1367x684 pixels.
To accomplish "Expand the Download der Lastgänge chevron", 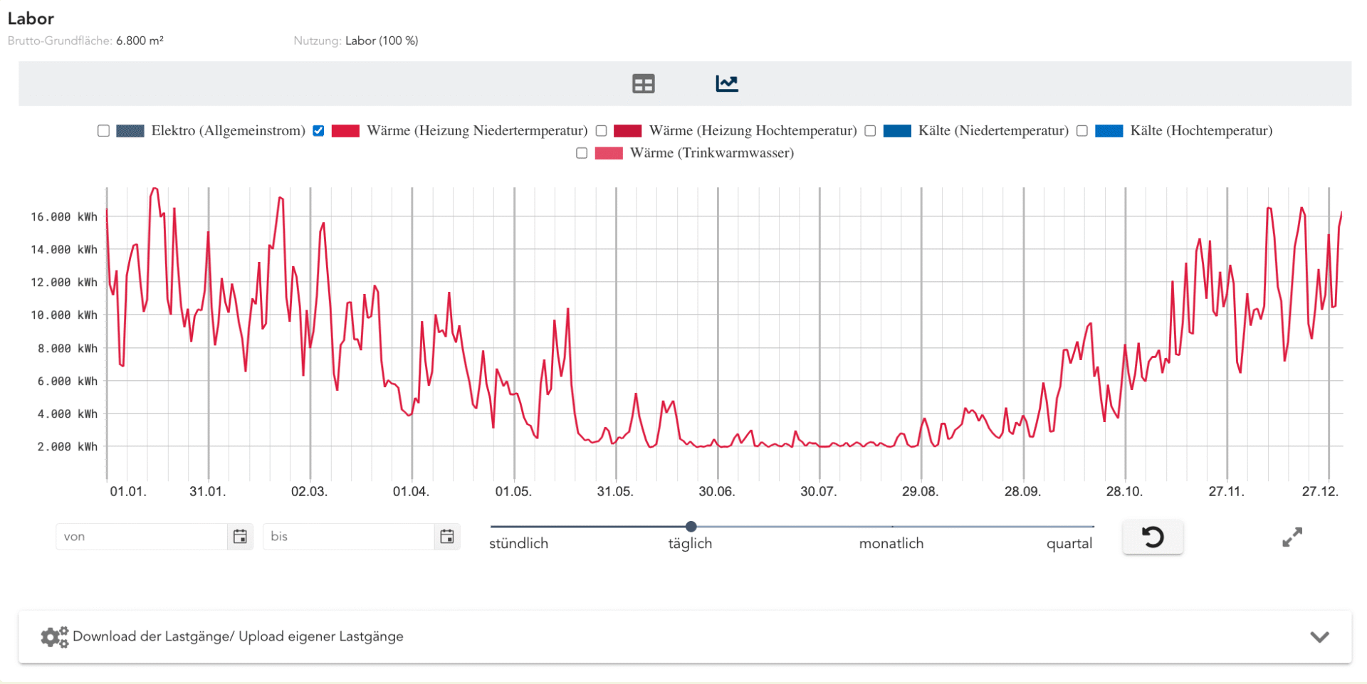I will tap(1319, 637).
